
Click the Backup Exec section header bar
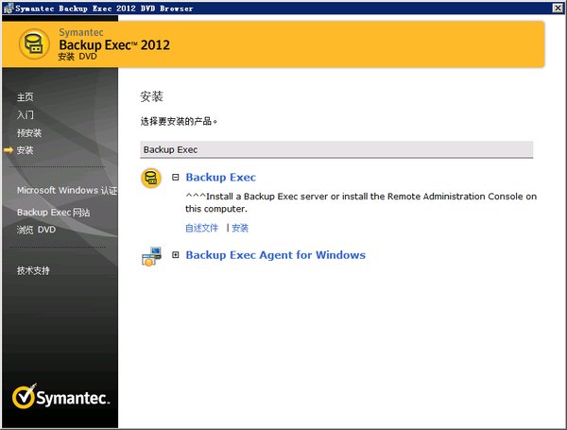coord(336,149)
